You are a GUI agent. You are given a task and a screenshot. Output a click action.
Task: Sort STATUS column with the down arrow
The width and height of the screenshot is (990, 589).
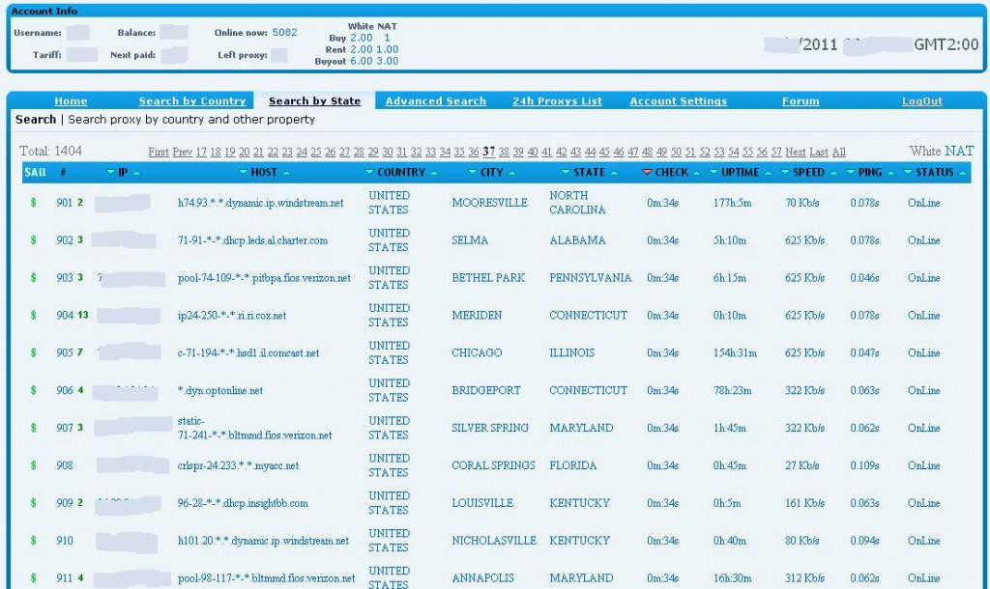tap(908, 172)
